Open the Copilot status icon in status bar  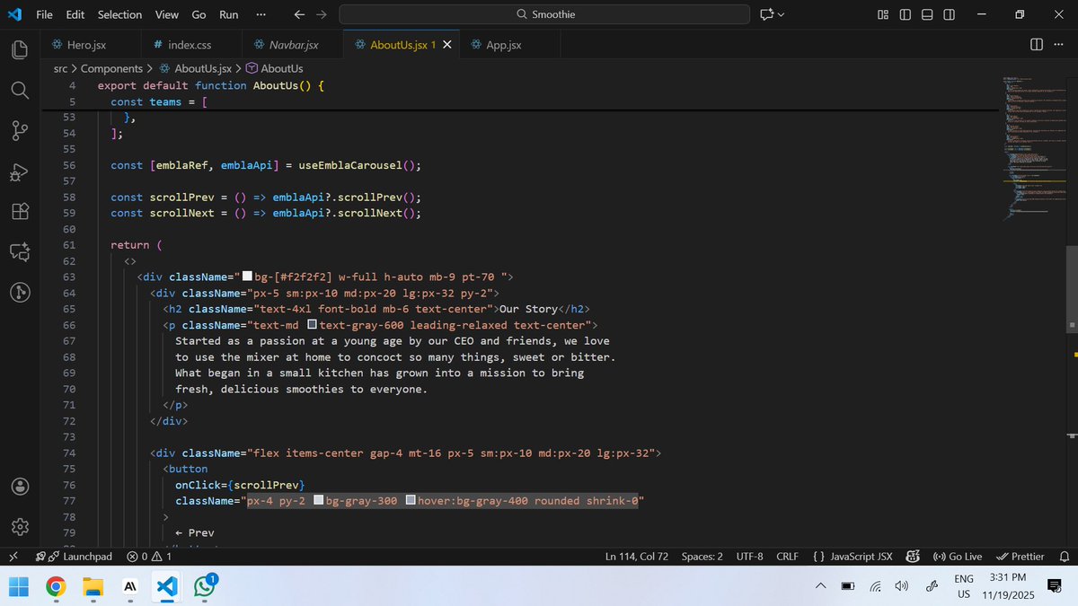tap(913, 557)
